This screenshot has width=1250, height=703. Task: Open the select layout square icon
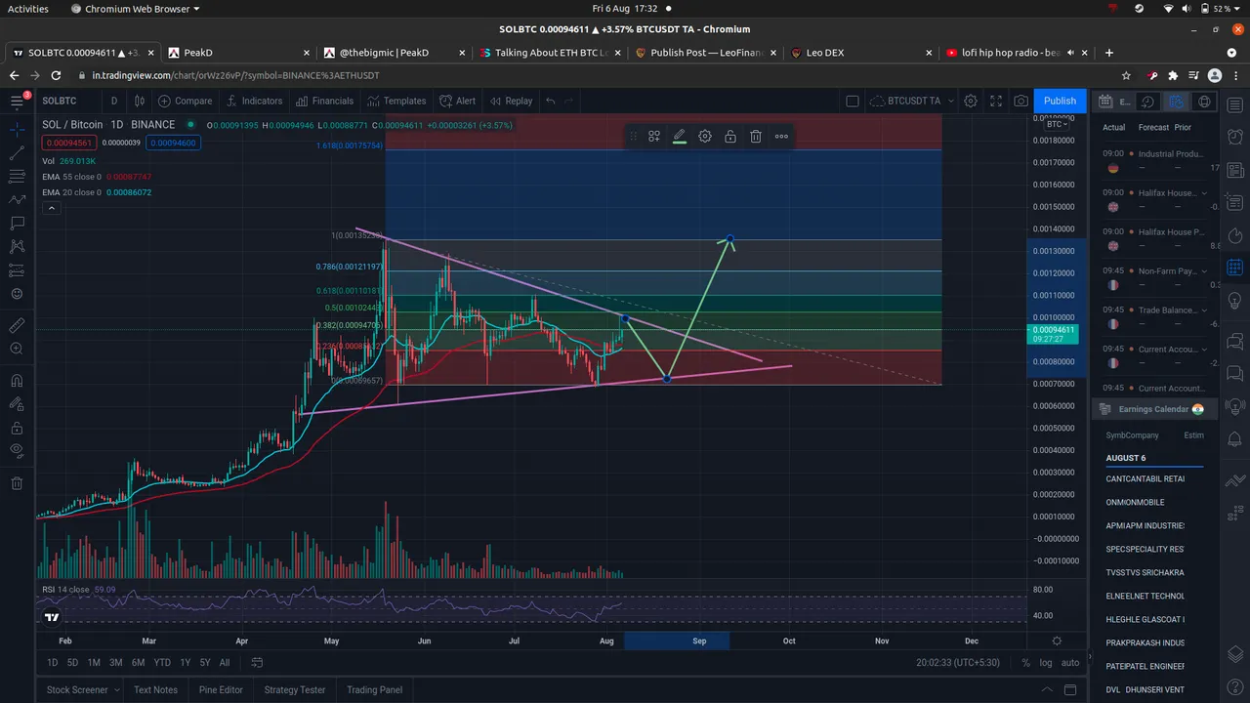pyautogui.click(x=852, y=101)
